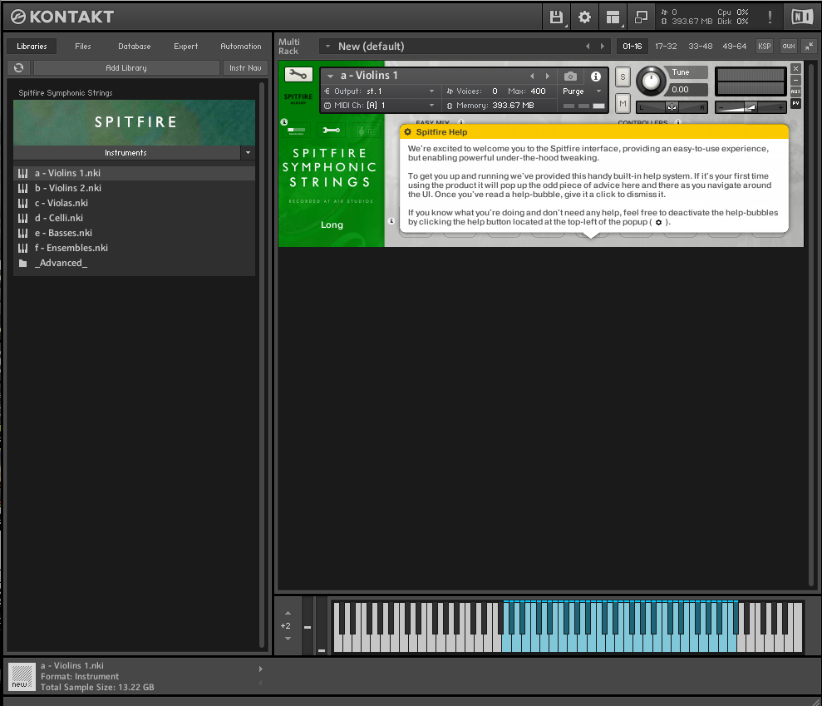Select the next instrument arrow

pos(548,76)
